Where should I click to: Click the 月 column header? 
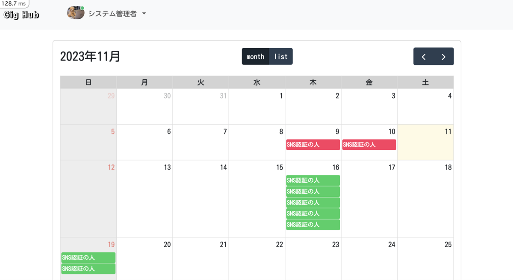pos(144,82)
